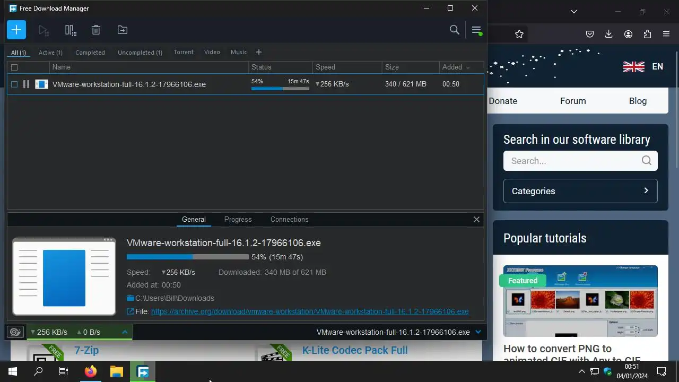Open Windows taskbar search
The width and height of the screenshot is (679, 382).
coord(38,371)
